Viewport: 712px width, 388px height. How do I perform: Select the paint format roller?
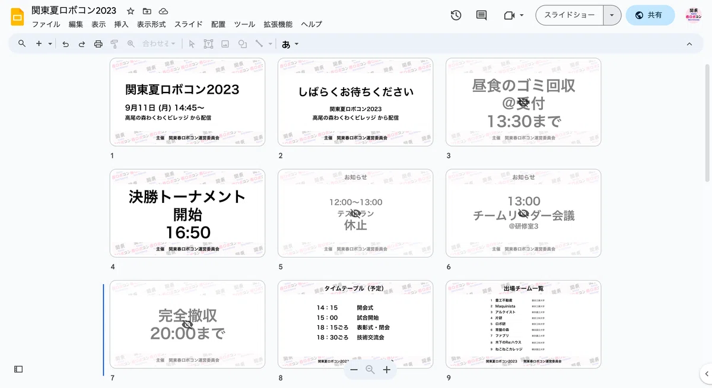click(x=115, y=44)
